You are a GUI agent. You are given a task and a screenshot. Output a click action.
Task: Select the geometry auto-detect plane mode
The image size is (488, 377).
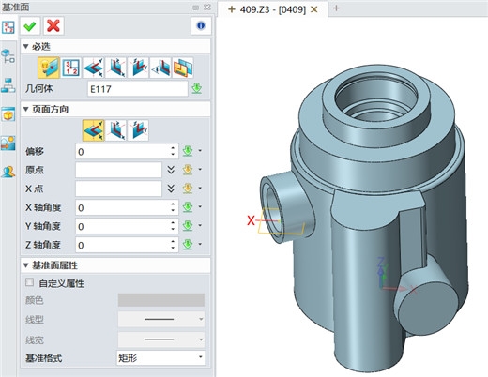(49, 68)
